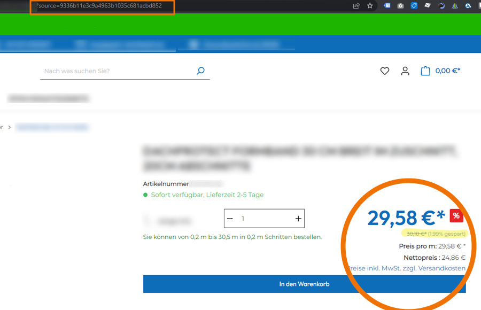
Task: Open account menu via the user icon
Action: pyautogui.click(x=405, y=71)
